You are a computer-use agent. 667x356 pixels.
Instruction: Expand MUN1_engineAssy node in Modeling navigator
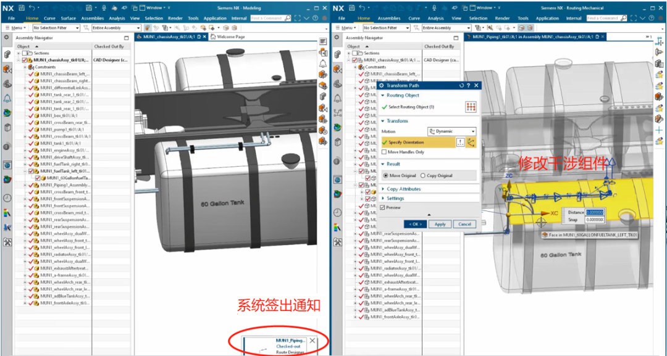pos(25,151)
